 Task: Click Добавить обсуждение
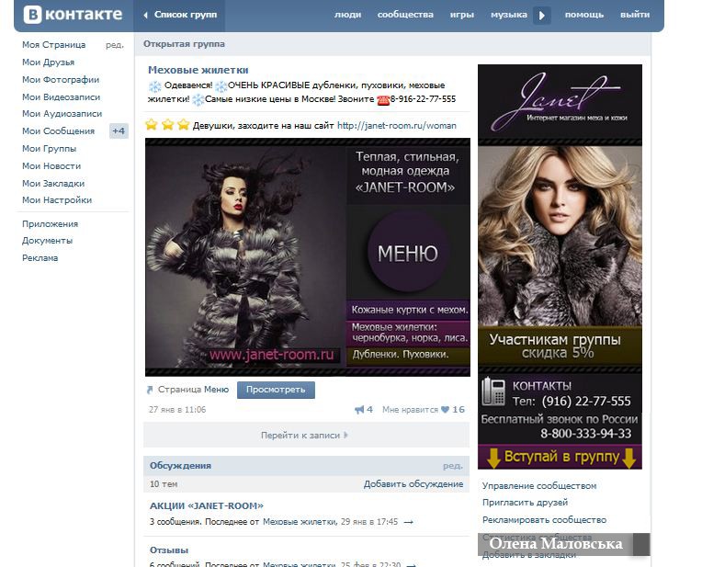pos(413,484)
